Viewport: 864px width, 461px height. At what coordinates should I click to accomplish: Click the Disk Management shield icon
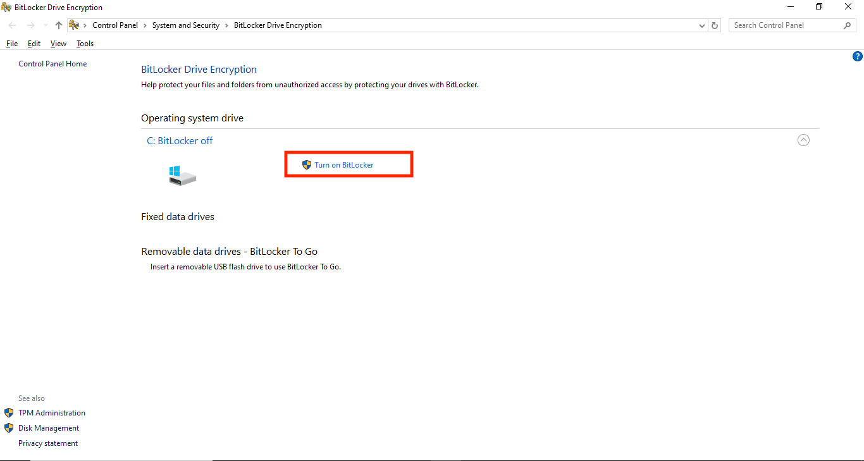(9, 428)
